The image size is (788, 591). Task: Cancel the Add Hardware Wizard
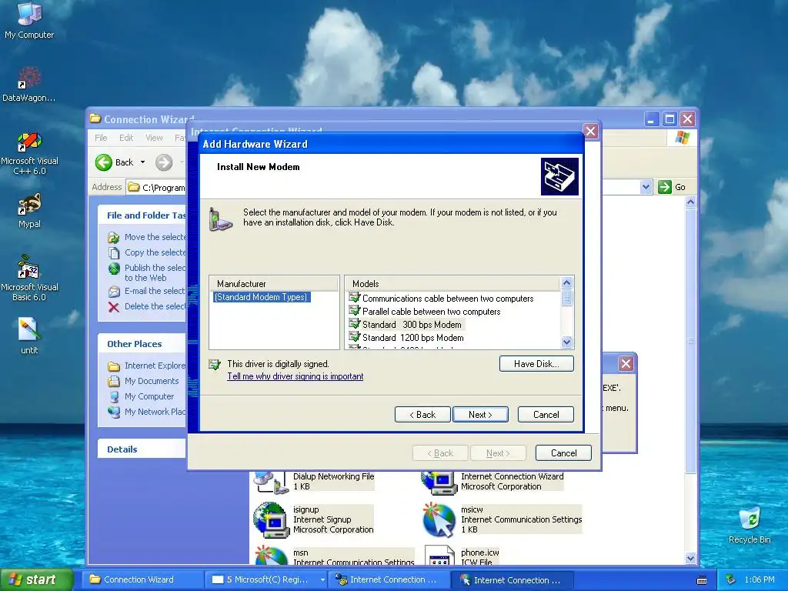[546, 415]
